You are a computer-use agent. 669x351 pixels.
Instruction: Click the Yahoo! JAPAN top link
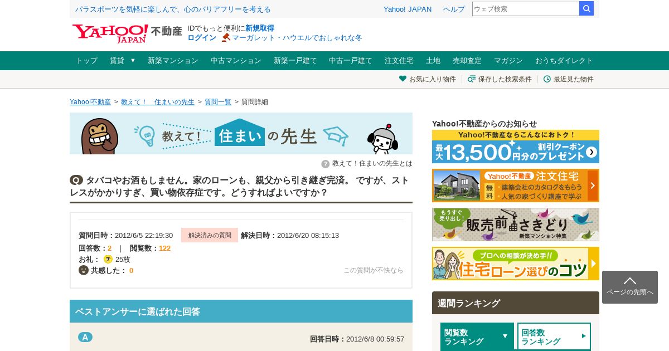[408, 9]
